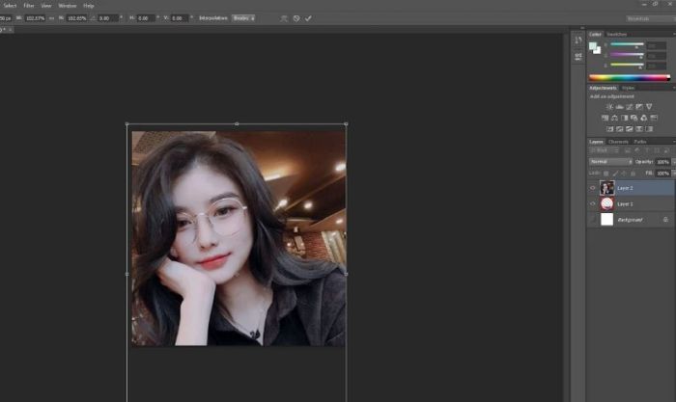Click the rotation angle field
Image resolution: width=676 pixels, height=402 pixels.
pos(107,18)
